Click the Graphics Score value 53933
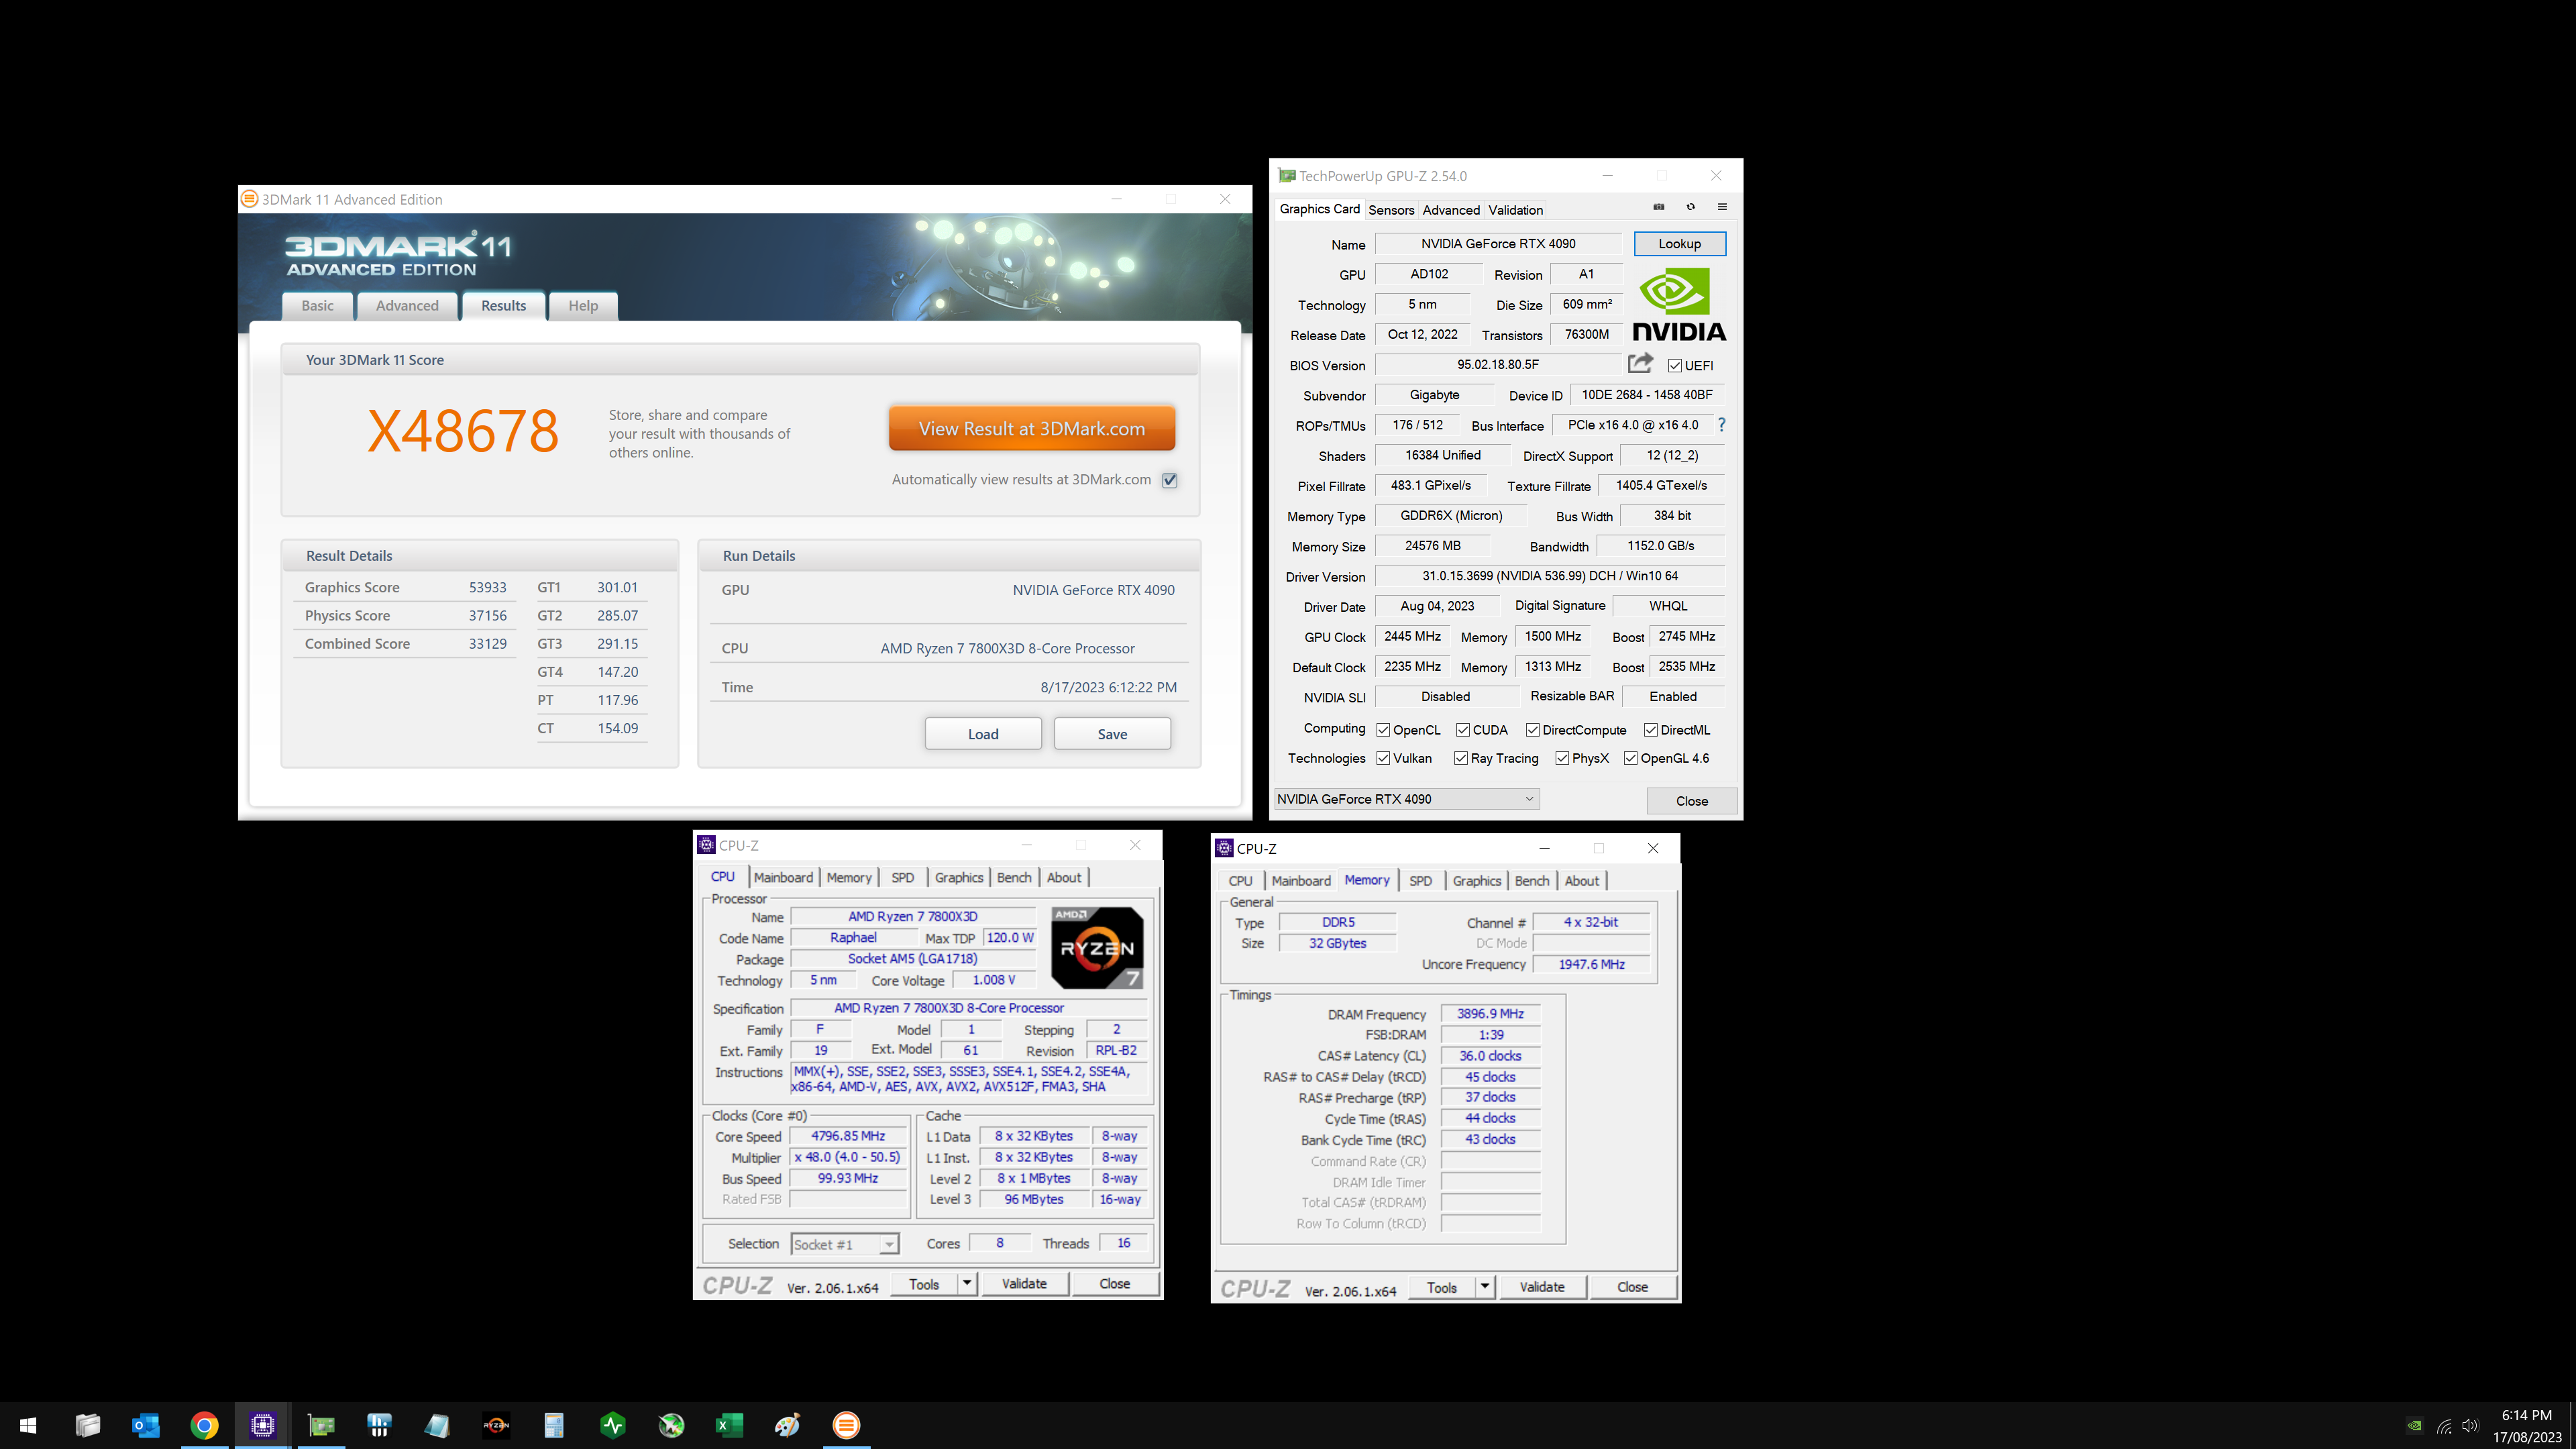 (488, 588)
